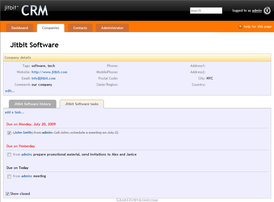
Task: Open the John Smith contact link
Action: pyautogui.click(x=23, y=132)
